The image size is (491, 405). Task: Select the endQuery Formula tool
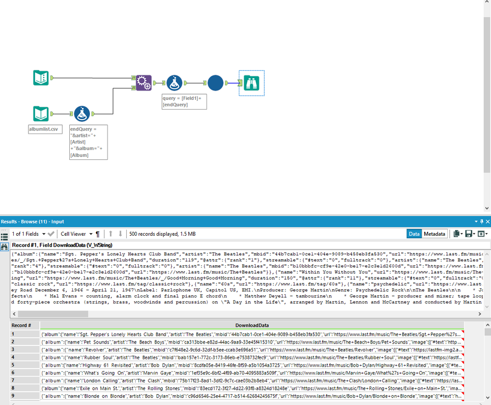82,114
